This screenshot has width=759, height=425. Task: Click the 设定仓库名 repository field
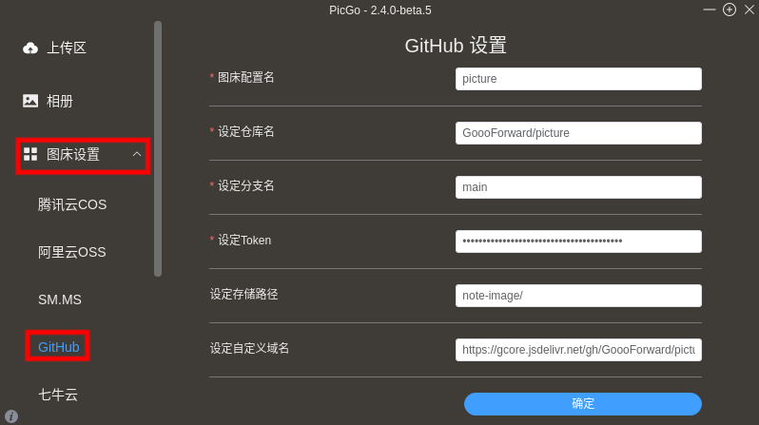coord(578,132)
